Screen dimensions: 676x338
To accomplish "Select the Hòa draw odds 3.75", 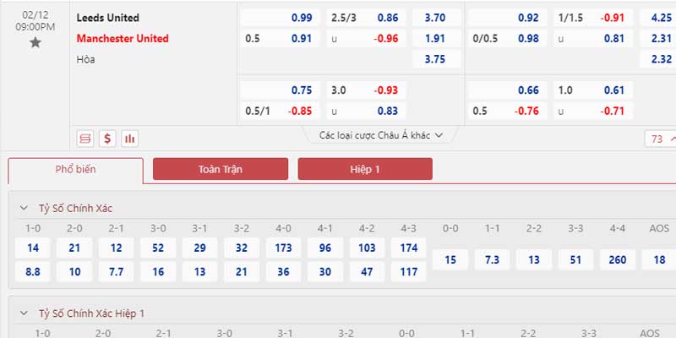I will pyautogui.click(x=436, y=59).
